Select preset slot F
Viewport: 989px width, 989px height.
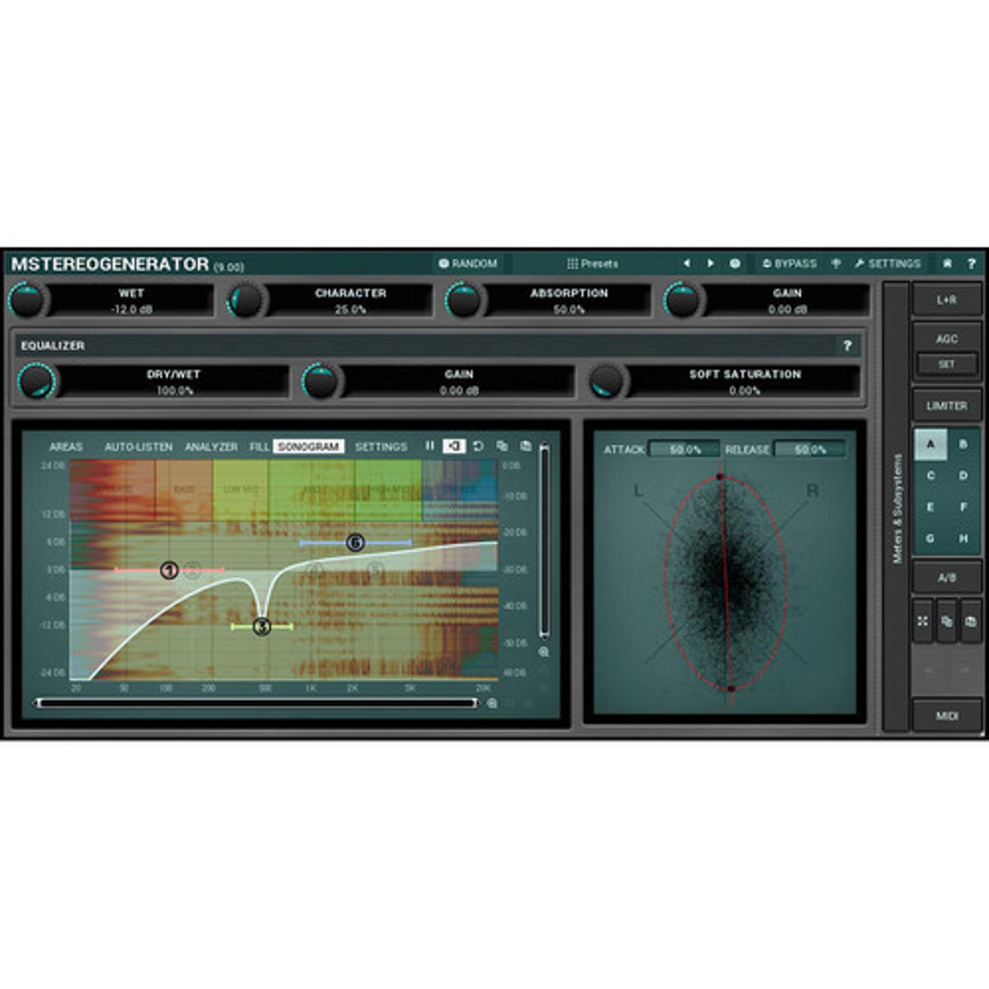point(963,507)
